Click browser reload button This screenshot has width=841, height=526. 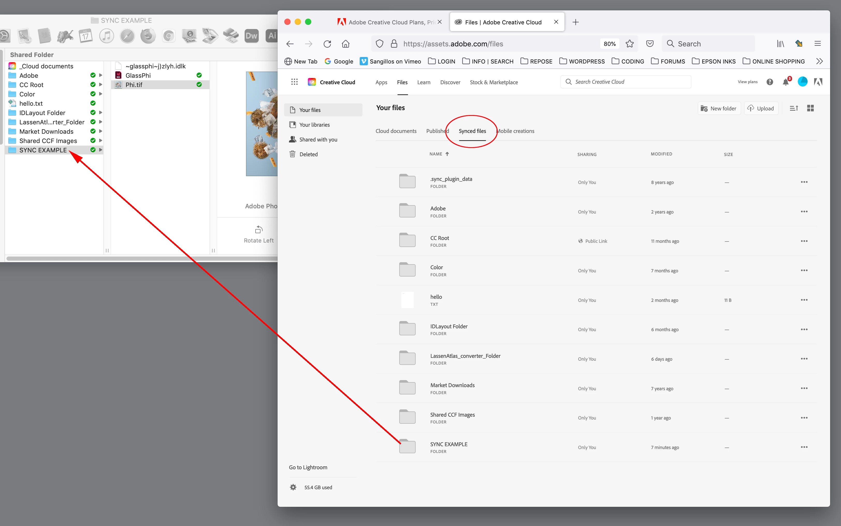click(x=327, y=44)
